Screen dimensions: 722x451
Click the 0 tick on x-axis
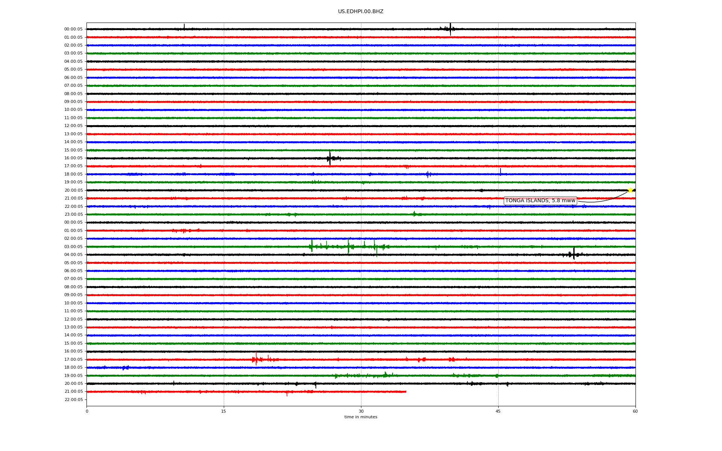(x=87, y=411)
